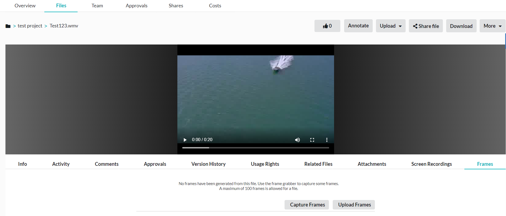This screenshot has width=506, height=216.
Task: Select the Costs top navigation tab
Action: 215,6
